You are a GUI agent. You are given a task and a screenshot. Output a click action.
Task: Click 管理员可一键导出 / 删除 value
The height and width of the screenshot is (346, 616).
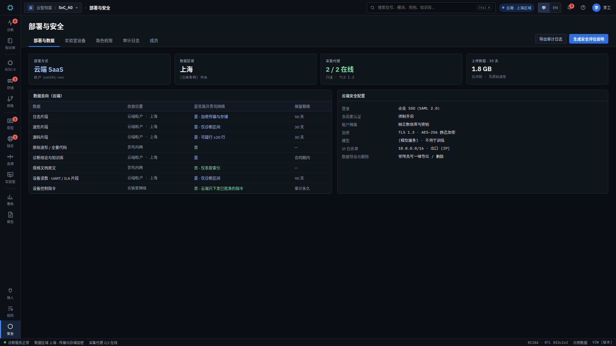pyautogui.click(x=421, y=156)
